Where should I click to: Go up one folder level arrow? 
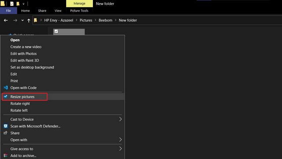point(29,20)
